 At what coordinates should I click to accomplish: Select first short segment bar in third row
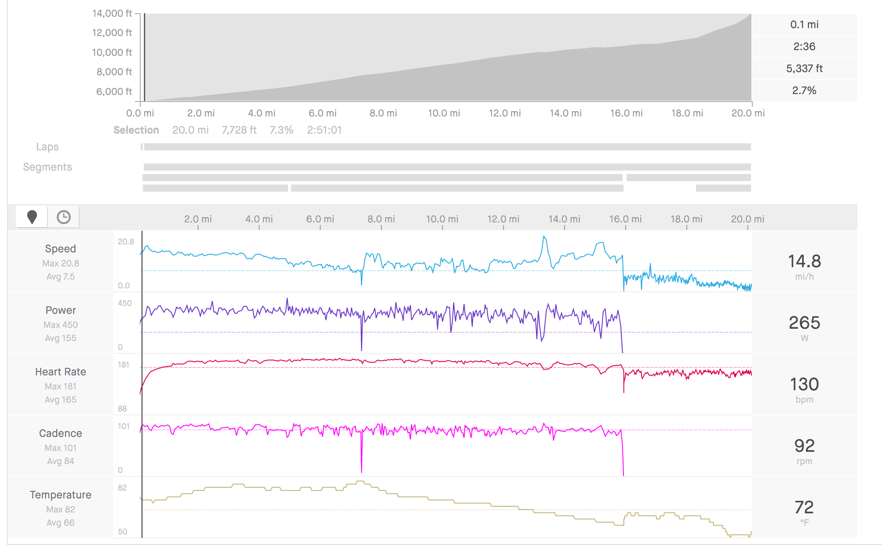pos(215,188)
